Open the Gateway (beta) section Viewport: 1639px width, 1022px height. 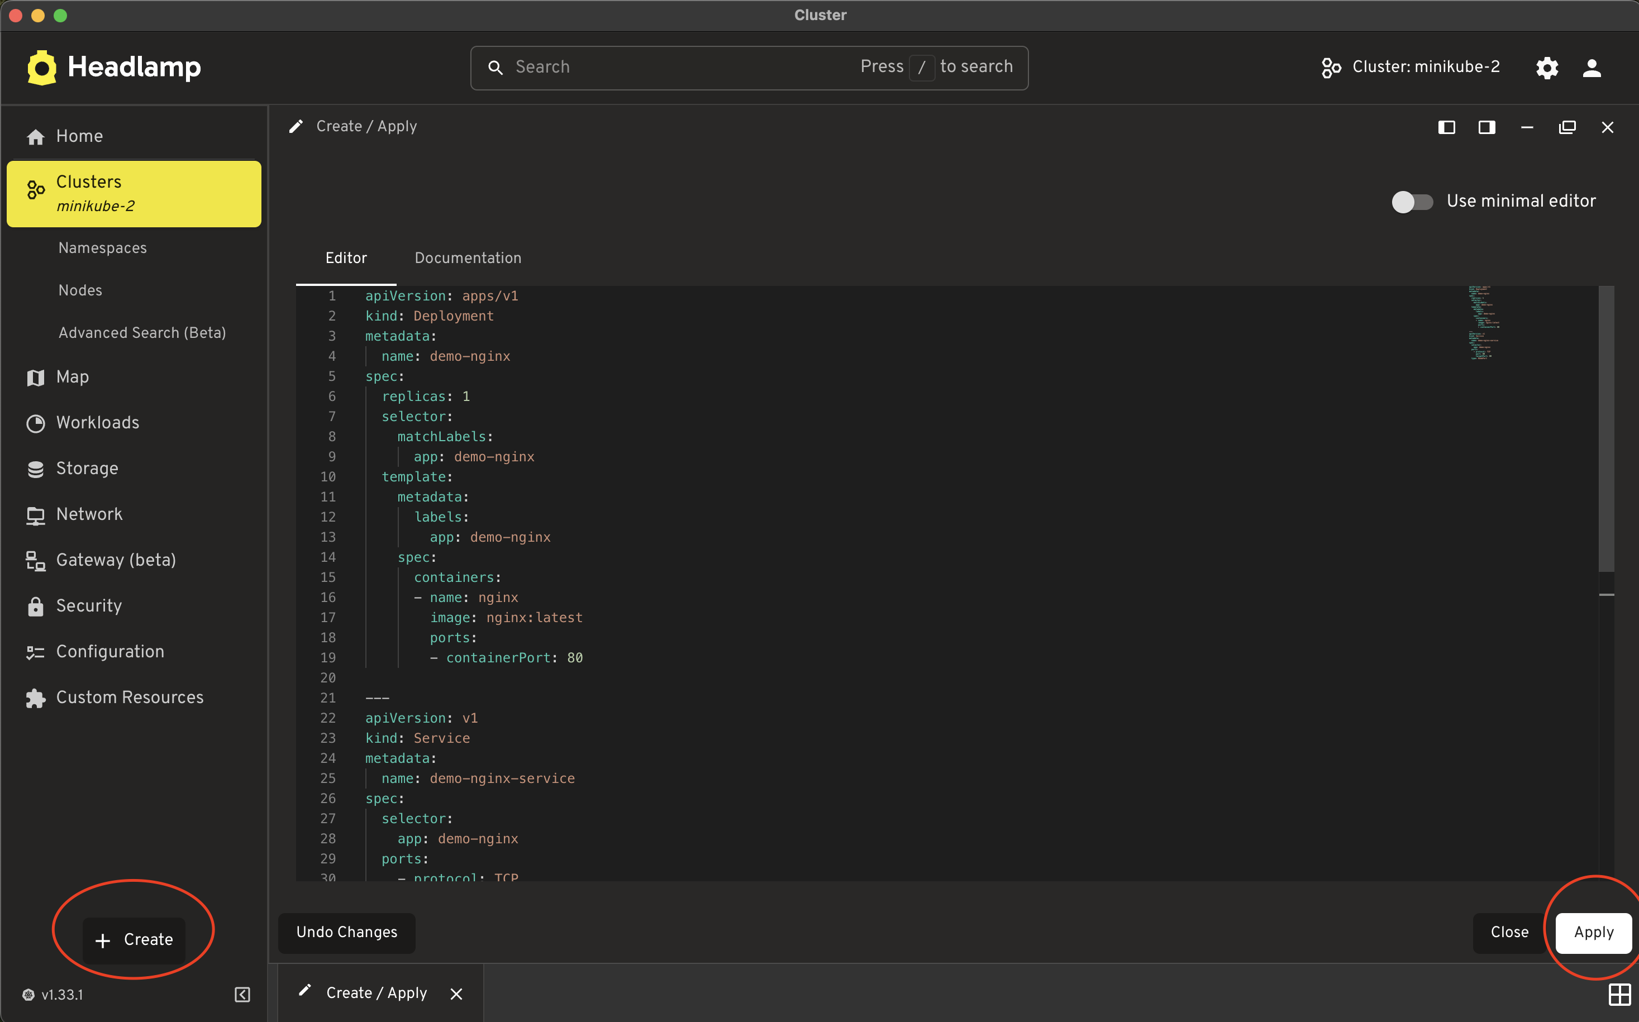116,560
